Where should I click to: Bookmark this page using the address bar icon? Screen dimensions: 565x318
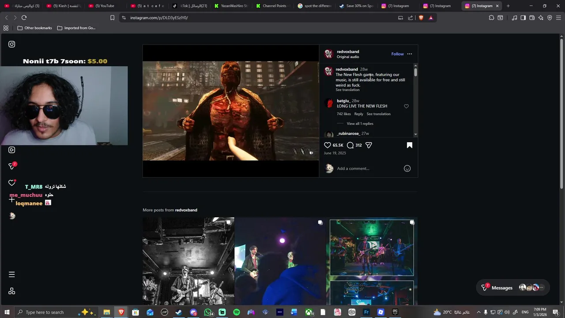[x=112, y=18]
